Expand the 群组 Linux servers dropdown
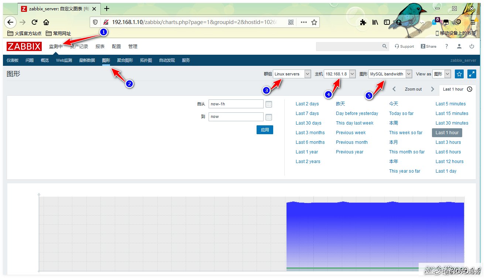484x278 pixels. pos(292,74)
